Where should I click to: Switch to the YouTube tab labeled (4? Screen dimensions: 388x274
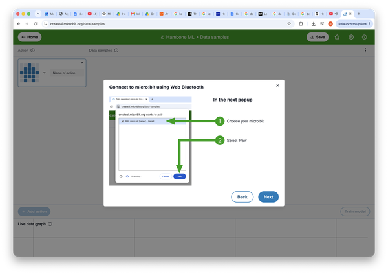tap(92, 14)
